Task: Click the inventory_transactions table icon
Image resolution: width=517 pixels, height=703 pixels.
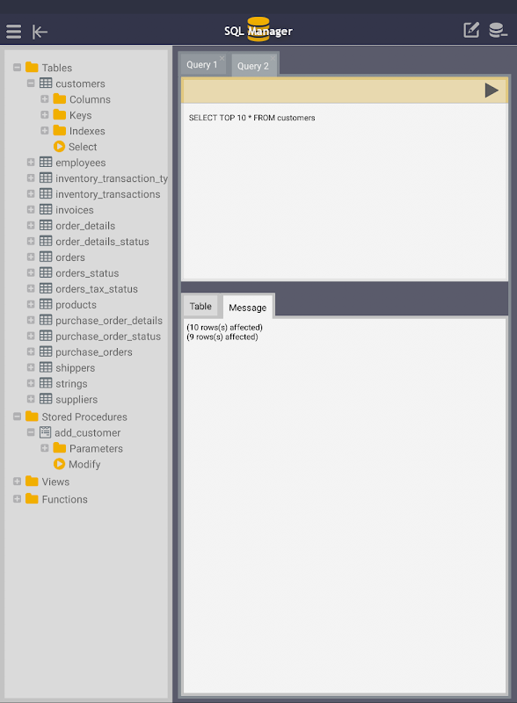Action: coord(46,193)
